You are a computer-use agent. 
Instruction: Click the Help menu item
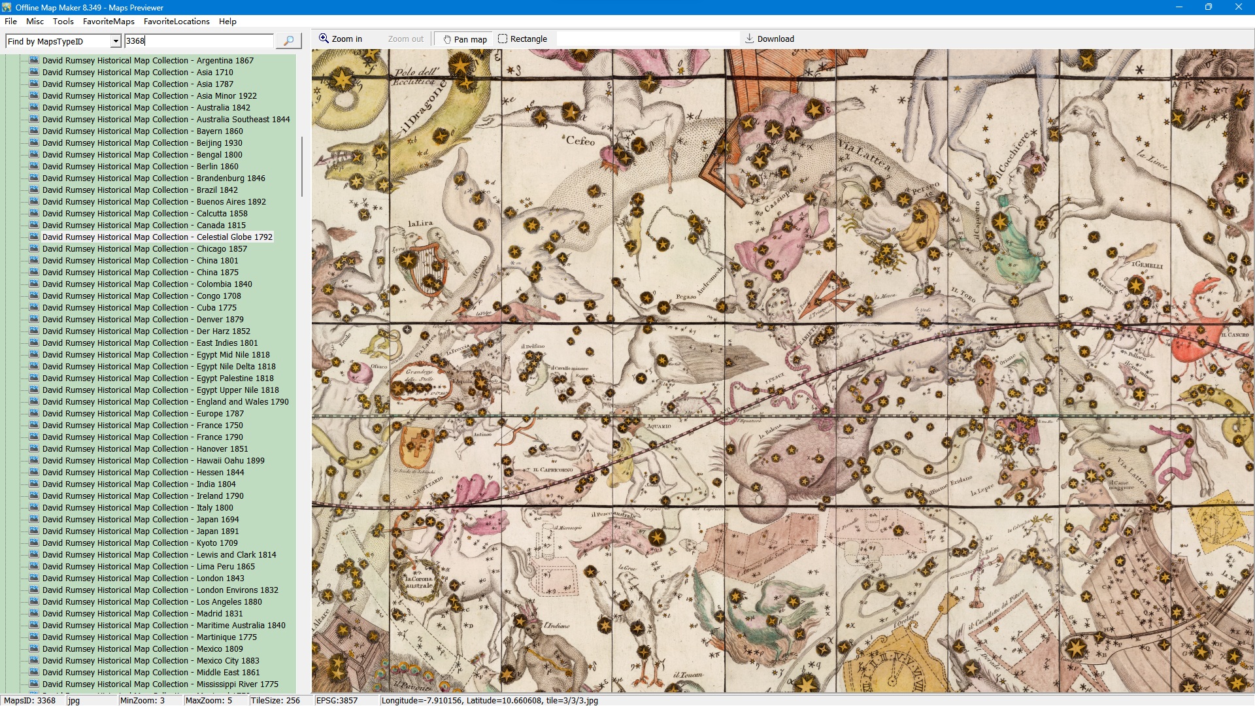click(x=227, y=21)
